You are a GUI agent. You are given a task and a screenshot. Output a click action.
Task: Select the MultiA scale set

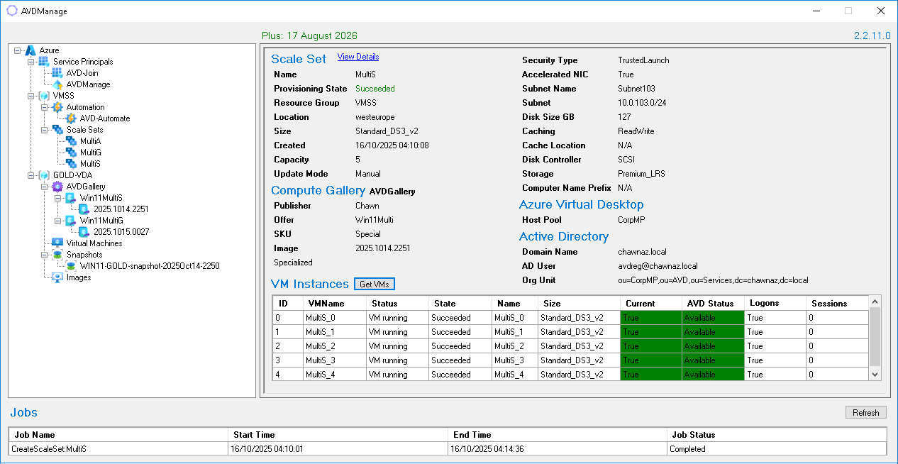click(x=90, y=141)
